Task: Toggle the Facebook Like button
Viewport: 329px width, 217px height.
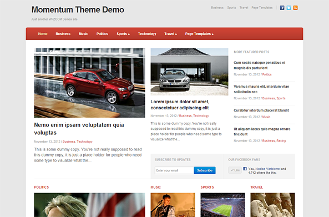Action: coord(235,170)
